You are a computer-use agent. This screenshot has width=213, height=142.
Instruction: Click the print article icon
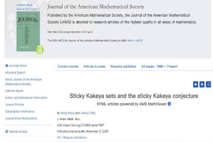click(202, 84)
